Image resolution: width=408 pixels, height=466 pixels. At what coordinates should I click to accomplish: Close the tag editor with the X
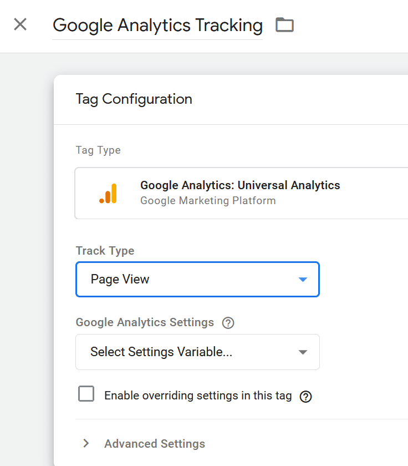point(20,24)
